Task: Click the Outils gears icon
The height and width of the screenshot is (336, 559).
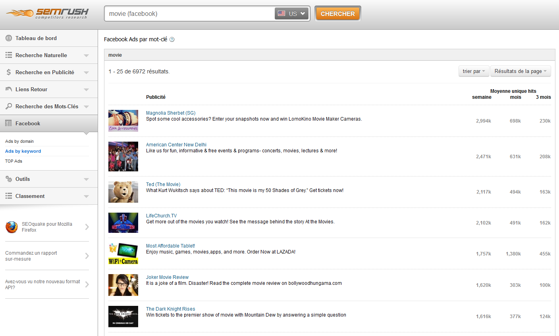Action: coord(8,179)
